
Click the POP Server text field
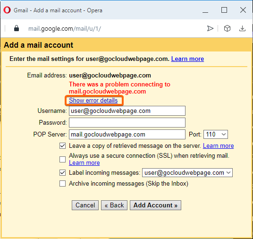click(x=127, y=134)
